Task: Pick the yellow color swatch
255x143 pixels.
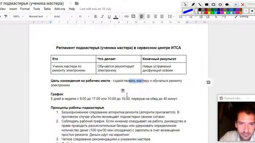Action: tap(209, 13)
